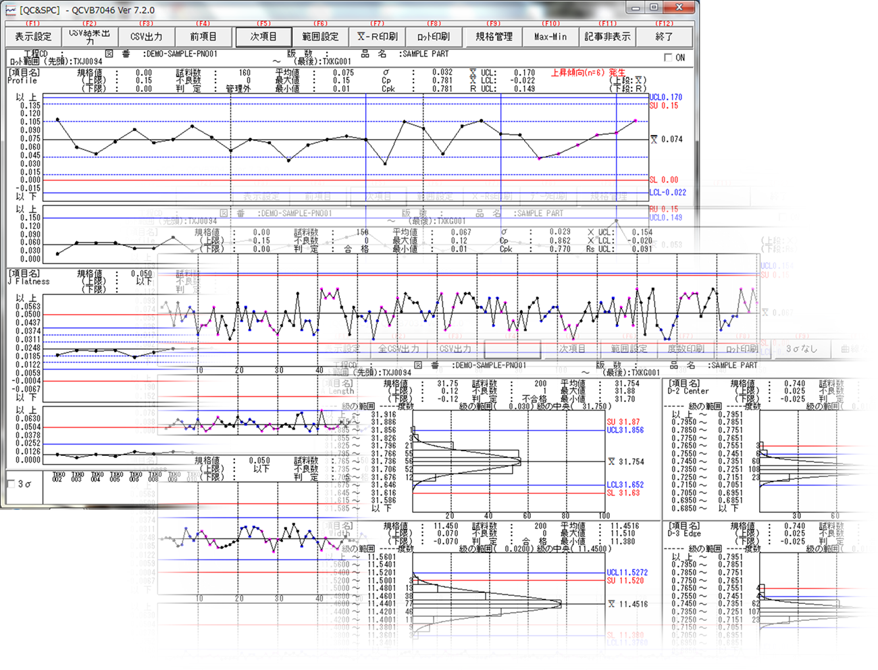
Task: Click the TXK0 005 lot label on the axis
Action: (116, 477)
